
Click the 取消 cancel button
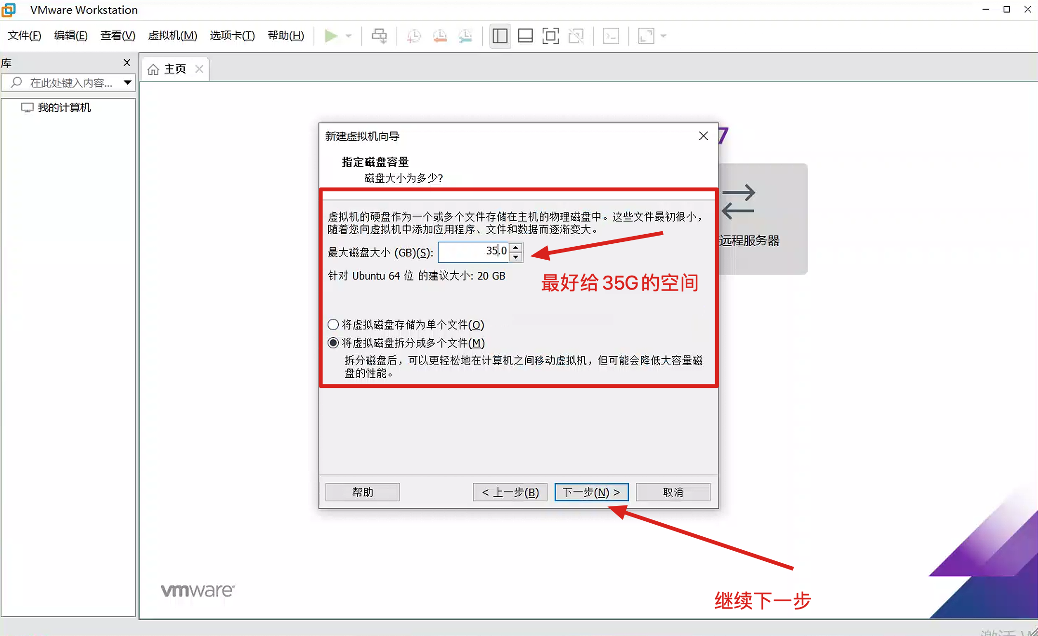(x=673, y=492)
